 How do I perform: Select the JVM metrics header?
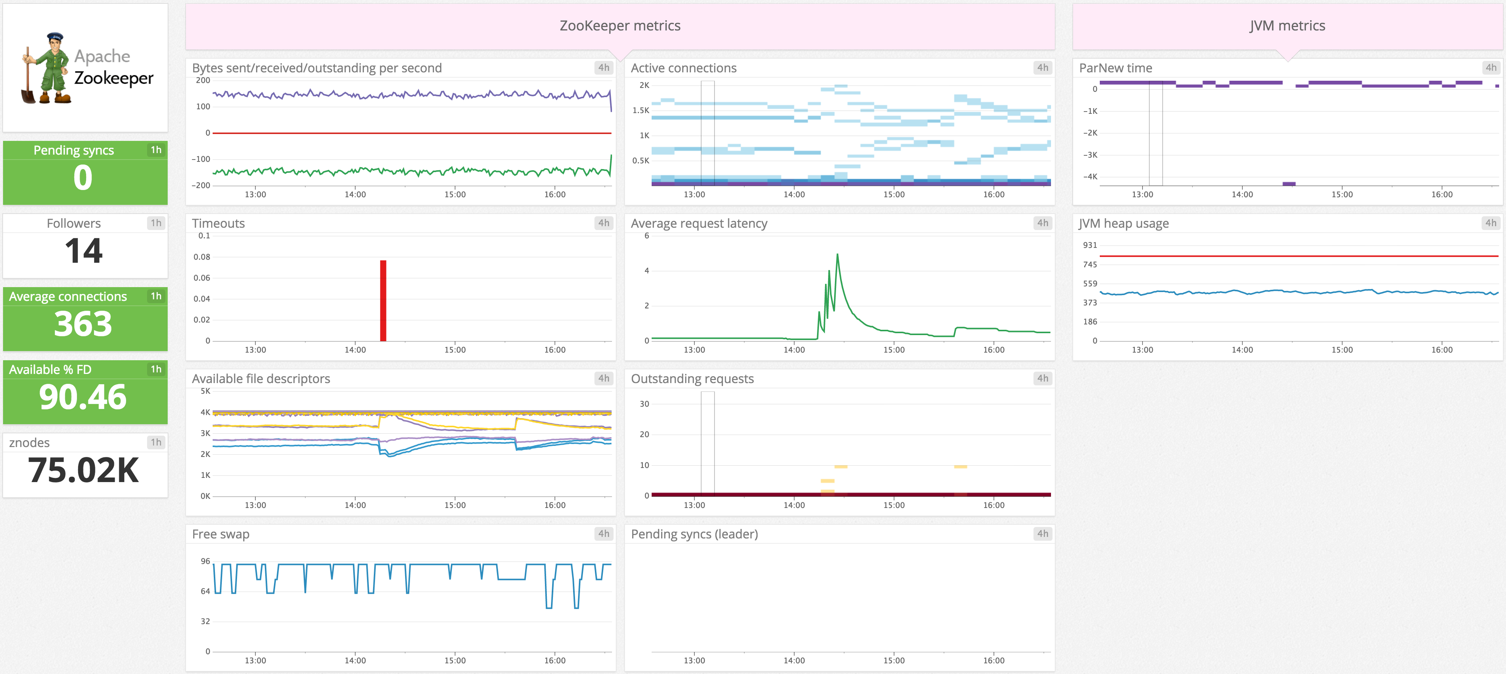[1286, 26]
